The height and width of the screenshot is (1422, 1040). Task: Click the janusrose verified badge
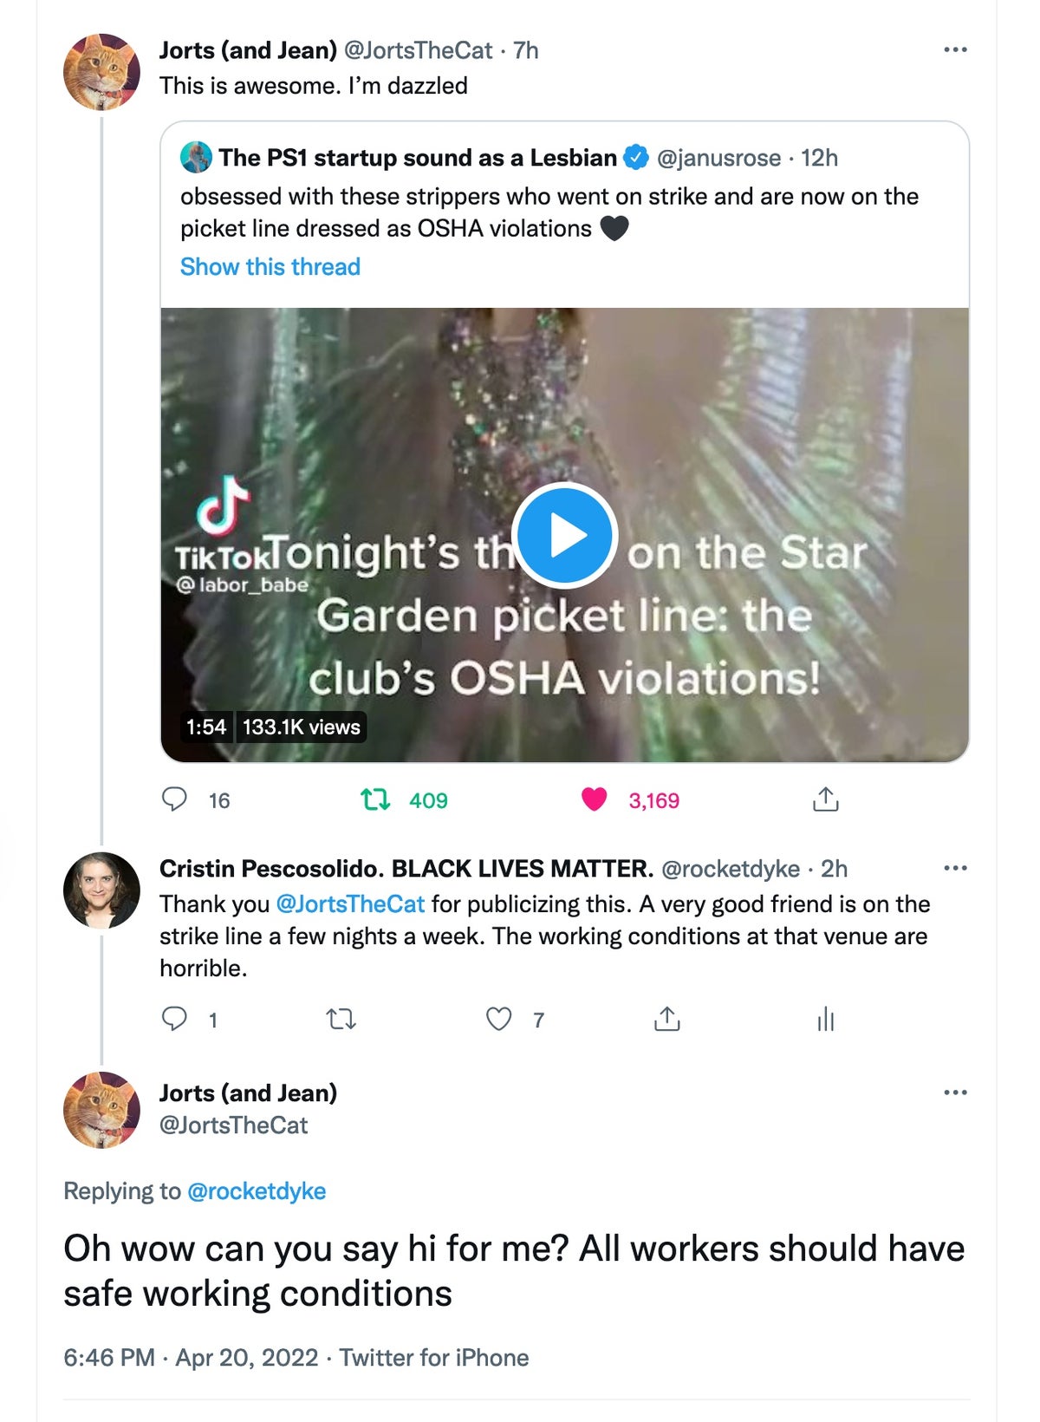click(x=637, y=158)
